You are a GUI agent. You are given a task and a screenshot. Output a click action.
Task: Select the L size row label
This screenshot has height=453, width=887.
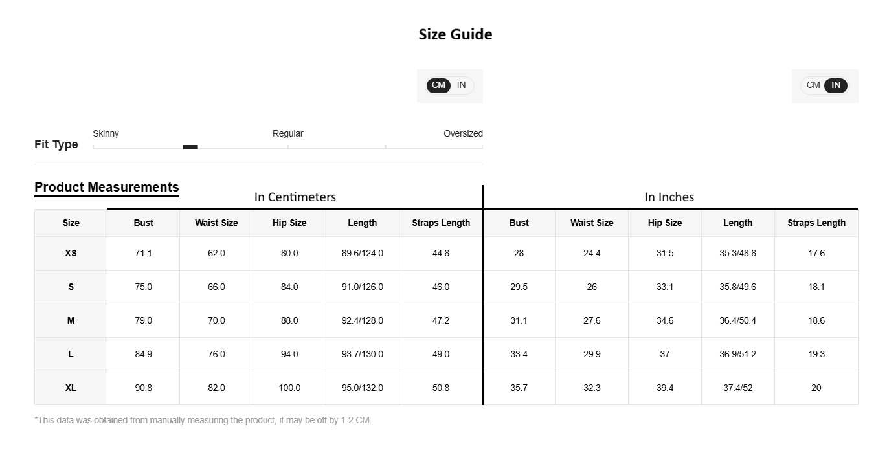click(71, 354)
